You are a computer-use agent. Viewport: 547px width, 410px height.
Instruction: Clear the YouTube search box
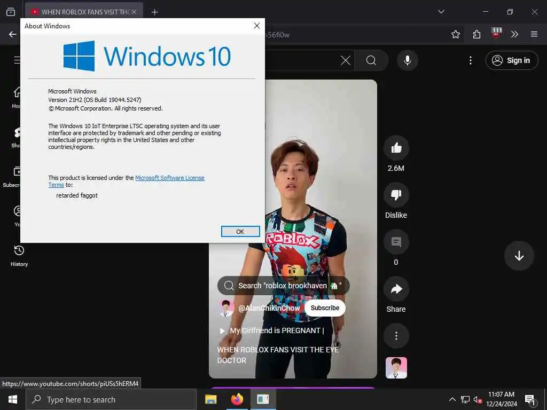346,60
